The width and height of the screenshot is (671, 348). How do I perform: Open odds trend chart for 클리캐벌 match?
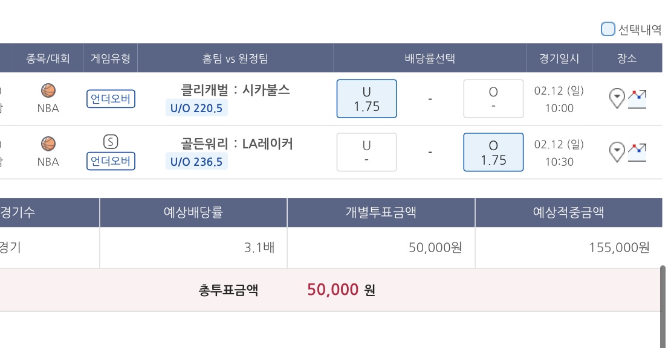click(x=637, y=99)
